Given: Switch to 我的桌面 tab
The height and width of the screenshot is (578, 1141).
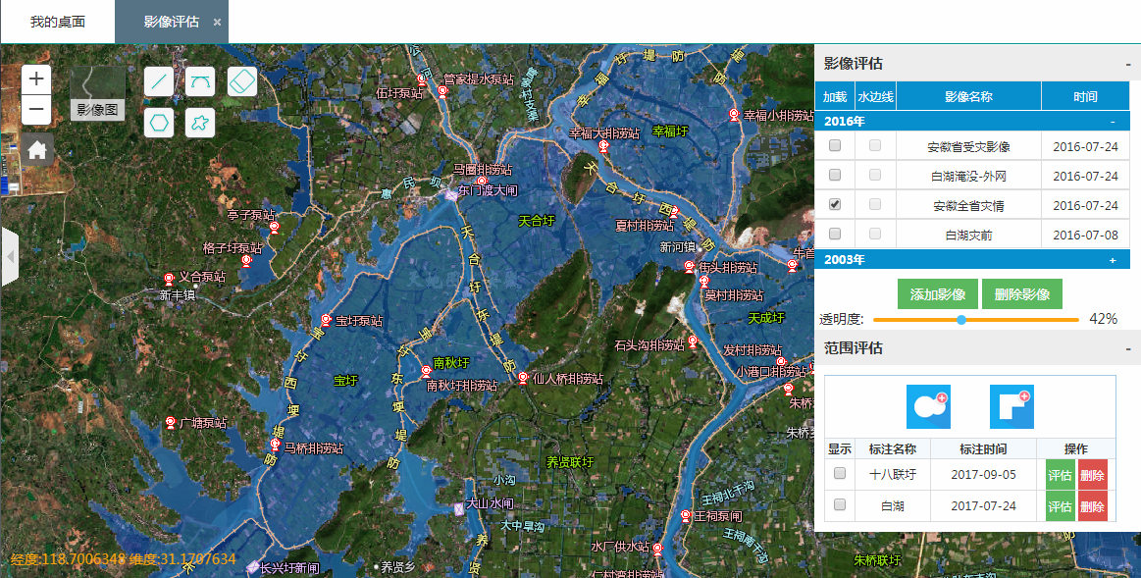Looking at the screenshot, I should [58, 22].
